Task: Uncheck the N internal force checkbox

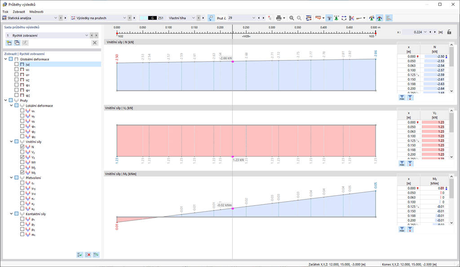Action: [22, 146]
